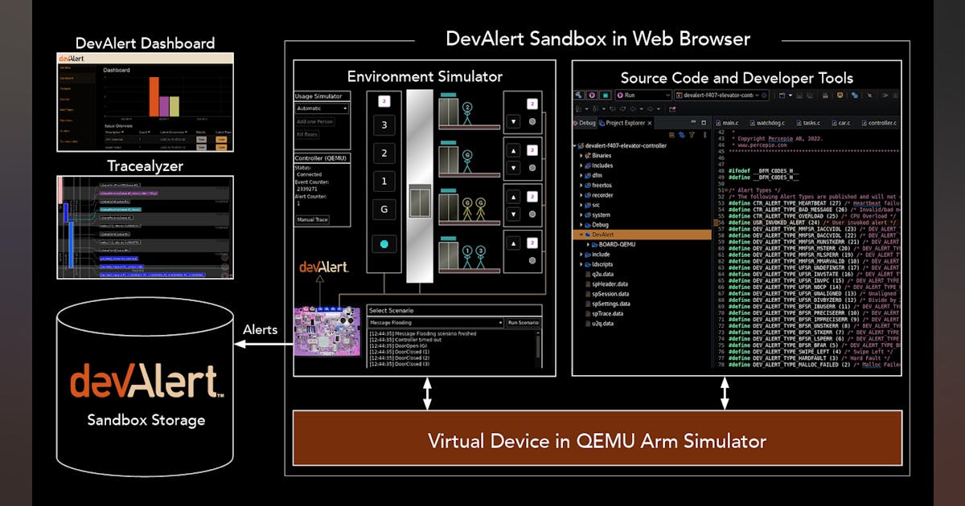
Task: Click the Add one Person button
Action: 315,121
